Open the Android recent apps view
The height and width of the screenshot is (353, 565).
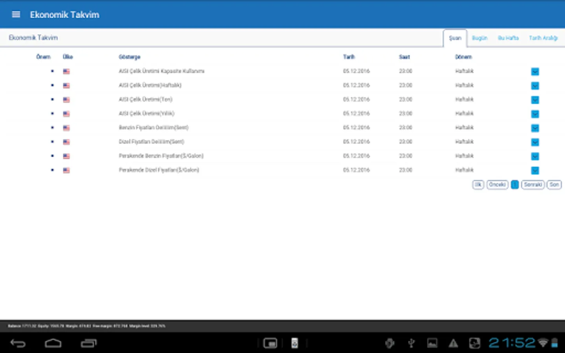(x=89, y=344)
